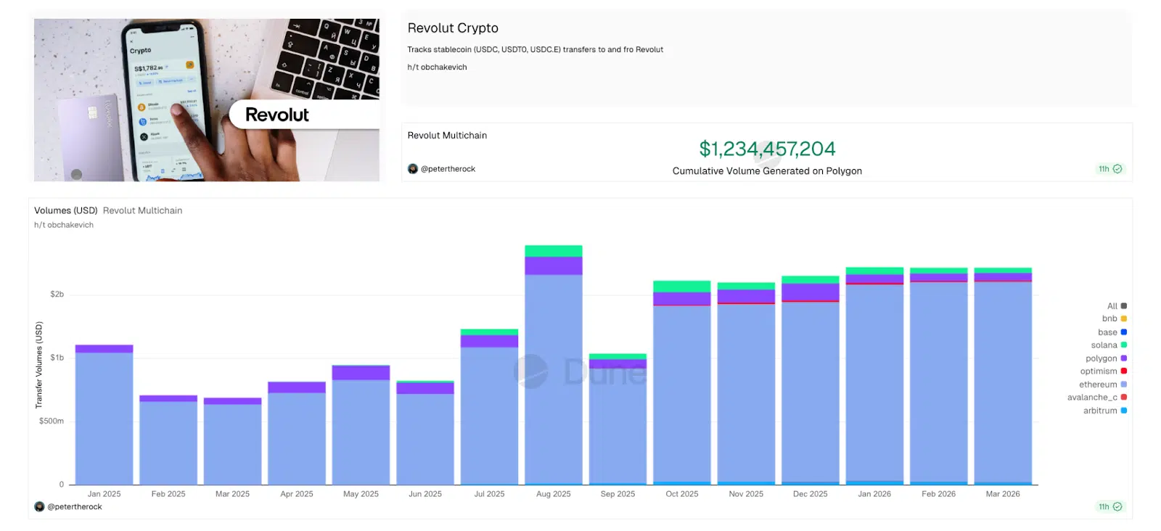Click the Revolut header image
The height and width of the screenshot is (531, 1161).
(206, 99)
